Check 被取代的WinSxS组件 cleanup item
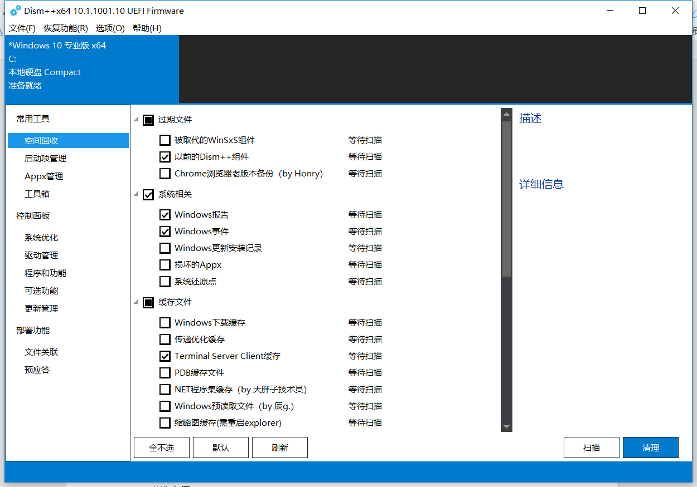Screen dimensions: 697x487 [164, 140]
